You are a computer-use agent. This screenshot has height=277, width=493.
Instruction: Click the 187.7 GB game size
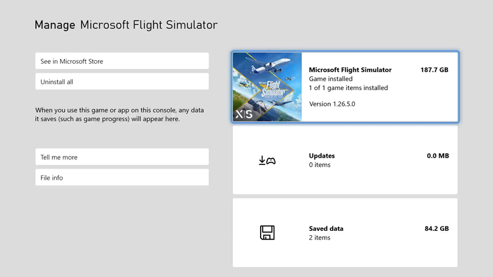(x=434, y=70)
